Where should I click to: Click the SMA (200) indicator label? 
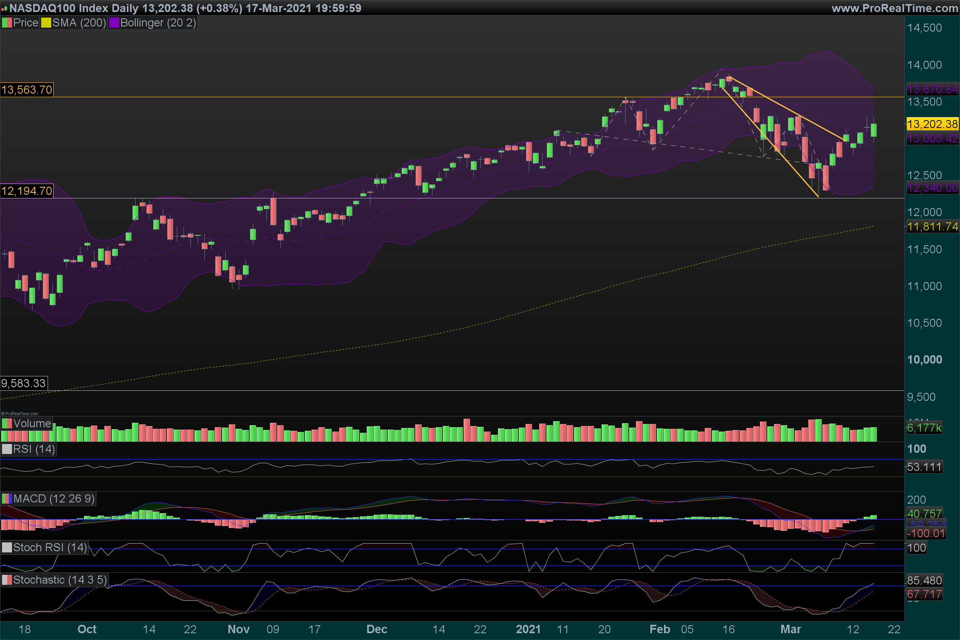click(x=79, y=23)
